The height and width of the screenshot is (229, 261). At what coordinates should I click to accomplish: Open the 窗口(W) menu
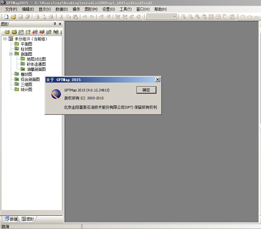click(143, 9)
